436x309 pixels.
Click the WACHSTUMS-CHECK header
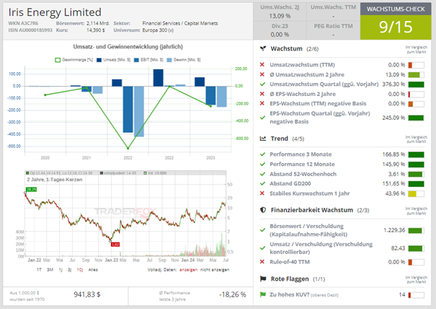(x=396, y=9)
